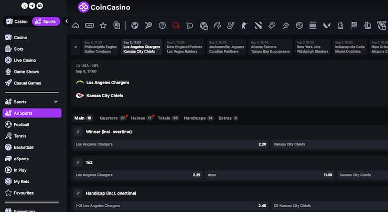Click the CoinCasino logo
The image size is (388, 212).
coord(104,7)
